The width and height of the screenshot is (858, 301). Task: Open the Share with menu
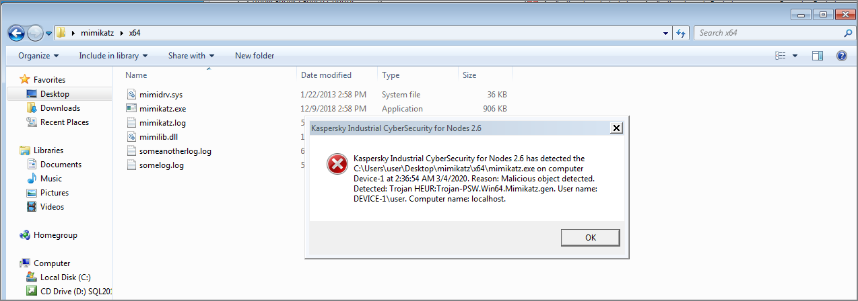coord(191,56)
